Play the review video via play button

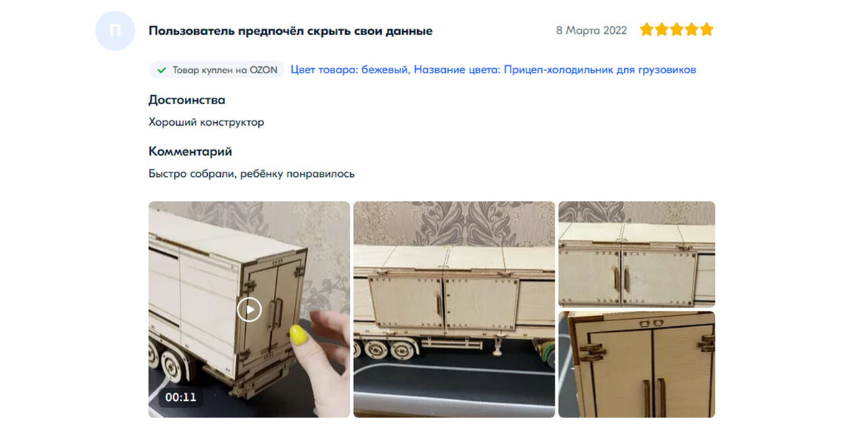(249, 310)
